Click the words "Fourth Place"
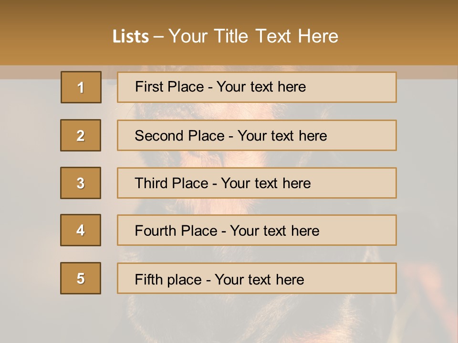Viewport: 458px width, 343px height. [x=176, y=231]
